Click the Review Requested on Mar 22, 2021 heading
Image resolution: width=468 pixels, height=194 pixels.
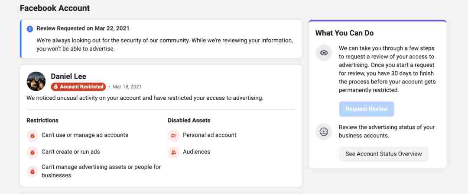83,29
